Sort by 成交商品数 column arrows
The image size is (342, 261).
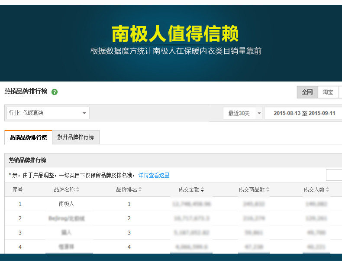coord(268,189)
